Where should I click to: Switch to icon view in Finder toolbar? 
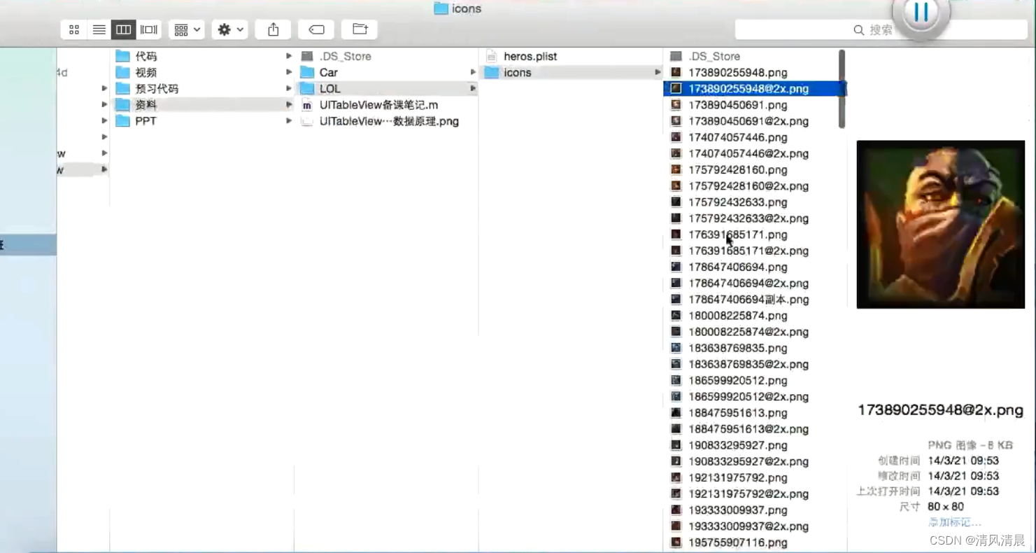coord(74,29)
